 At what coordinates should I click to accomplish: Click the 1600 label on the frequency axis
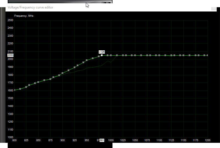click(x=10, y=91)
